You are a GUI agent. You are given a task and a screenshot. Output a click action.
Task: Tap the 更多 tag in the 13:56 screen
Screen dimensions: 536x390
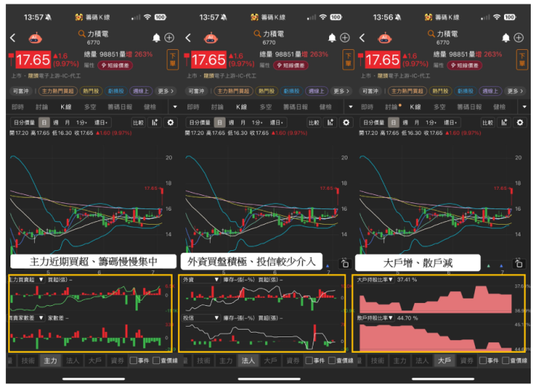(x=515, y=91)
